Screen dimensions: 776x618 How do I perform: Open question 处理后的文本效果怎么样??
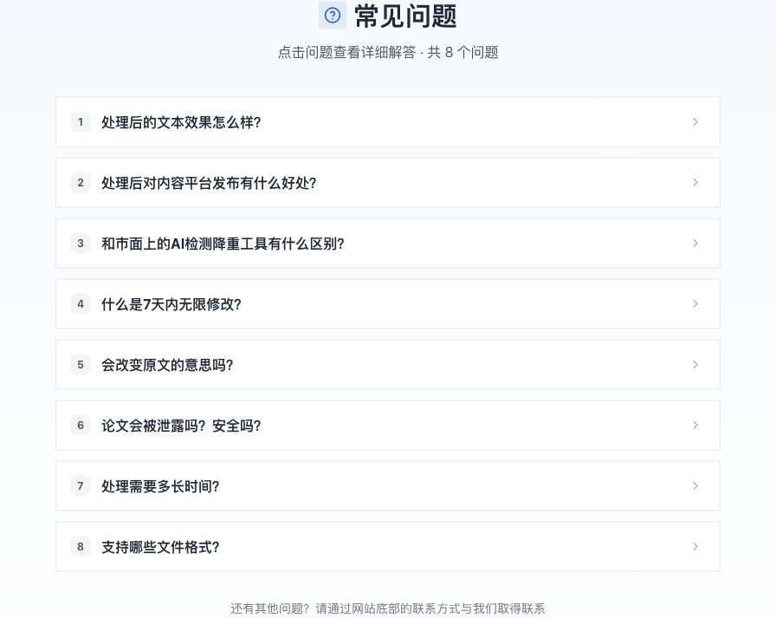click(181, 122)
